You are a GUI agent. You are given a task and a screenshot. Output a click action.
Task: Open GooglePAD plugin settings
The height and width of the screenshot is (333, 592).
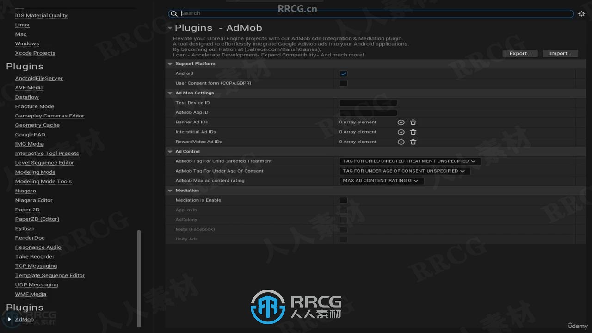pyautogui.click(x=30, y=135)
